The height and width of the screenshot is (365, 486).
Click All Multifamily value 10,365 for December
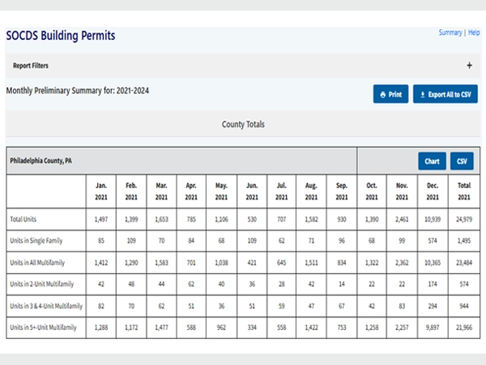coord(433,263)
